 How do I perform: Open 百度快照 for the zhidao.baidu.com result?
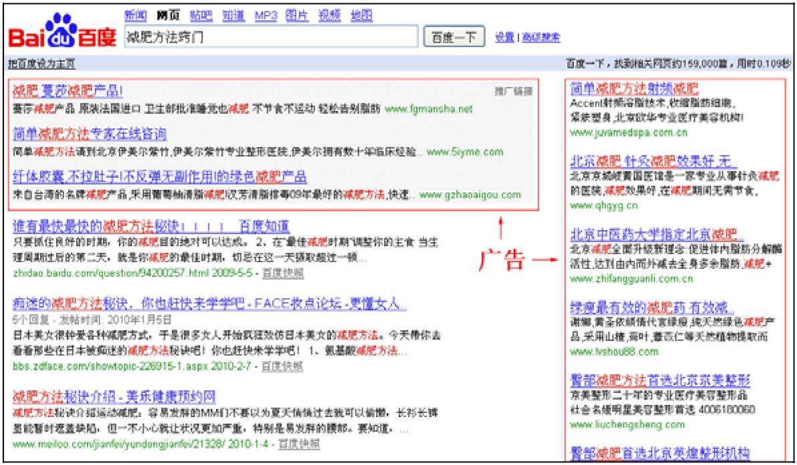283,273
